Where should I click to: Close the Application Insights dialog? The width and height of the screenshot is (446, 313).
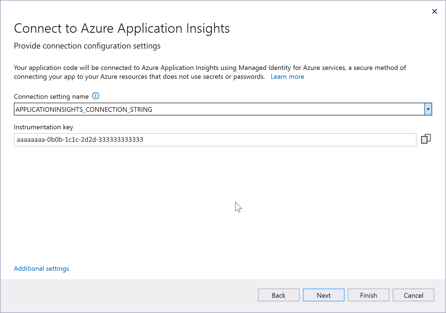click(x=435, y=11)
